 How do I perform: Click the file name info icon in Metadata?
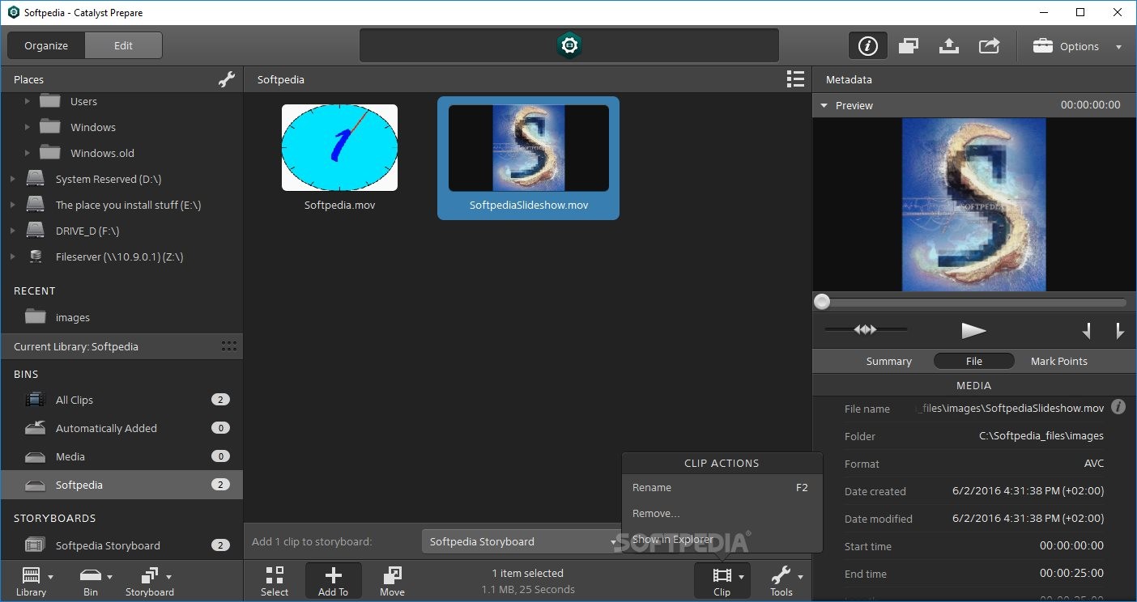1118,407
